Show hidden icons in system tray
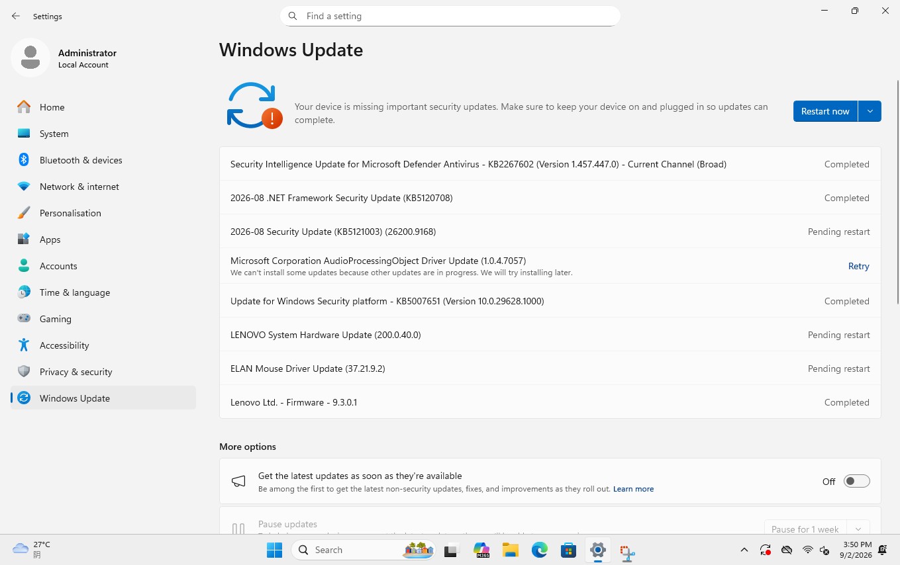Screen dimensions: 900x565 [744, 550]
